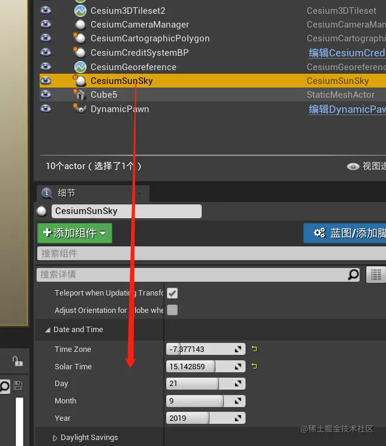
Task: Click the CesiumCameraManager sphere icon
Action: click(x=80, y=25)
